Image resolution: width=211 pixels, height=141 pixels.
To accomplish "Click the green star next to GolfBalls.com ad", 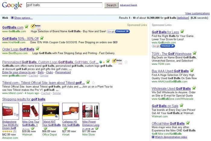I will 27,27.
